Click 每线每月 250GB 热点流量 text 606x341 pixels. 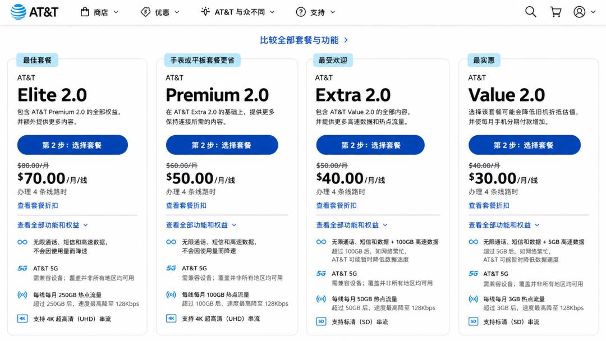click(67, 294)
